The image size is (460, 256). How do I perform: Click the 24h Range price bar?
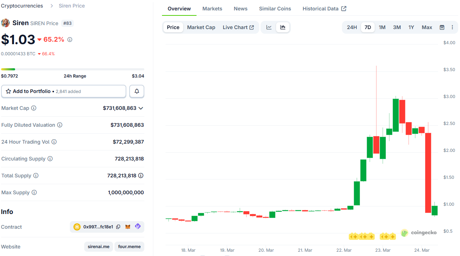[x=72, y=69]
